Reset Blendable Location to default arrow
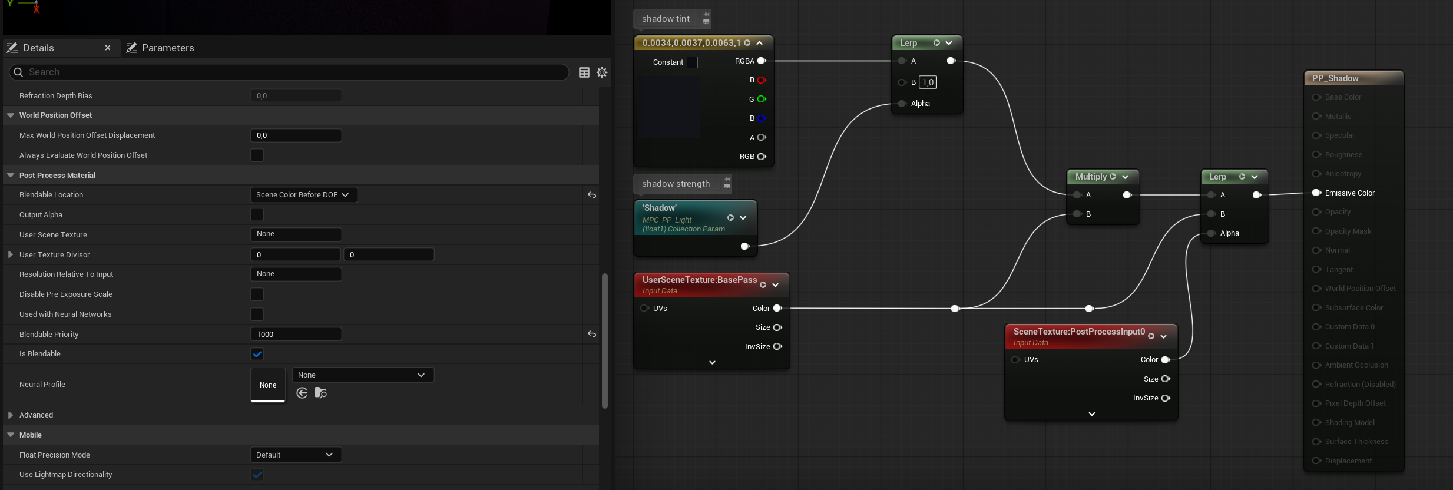Image resolution: width=1453 pixels, height=490 pixels. point(591,195)
